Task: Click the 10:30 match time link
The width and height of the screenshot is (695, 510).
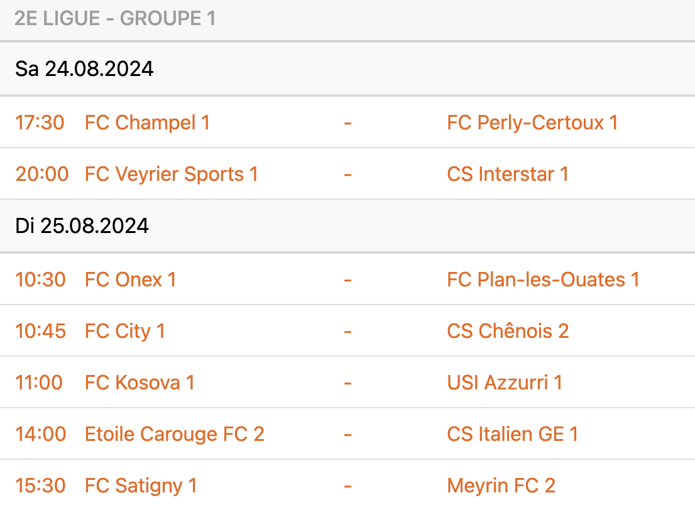Action: 40,279
